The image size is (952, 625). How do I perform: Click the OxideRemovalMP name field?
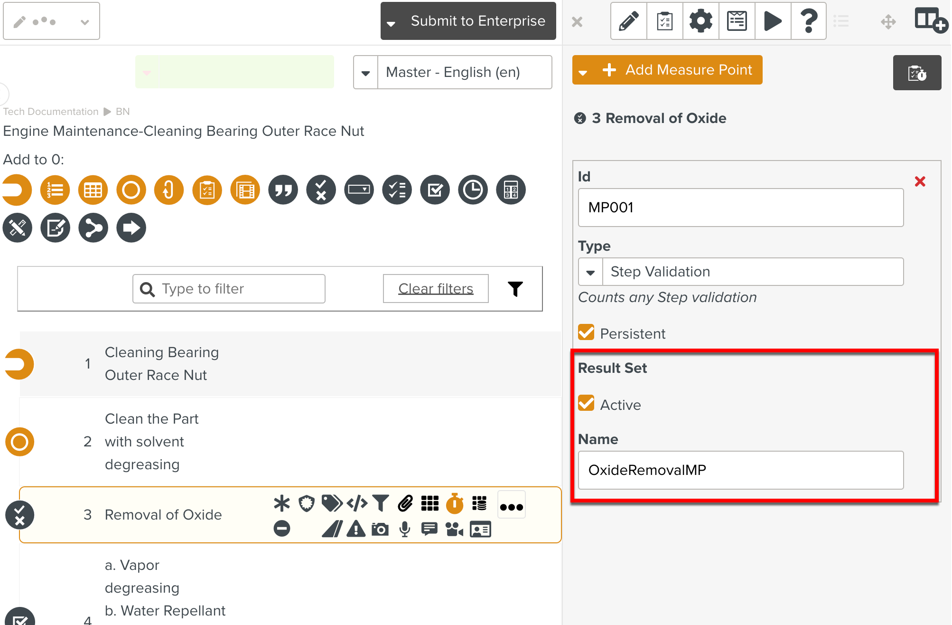(x=740, y=470)
